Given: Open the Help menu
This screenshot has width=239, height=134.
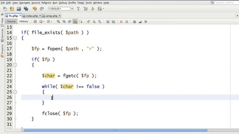Looking at the screenshot, I should (106, 3).
